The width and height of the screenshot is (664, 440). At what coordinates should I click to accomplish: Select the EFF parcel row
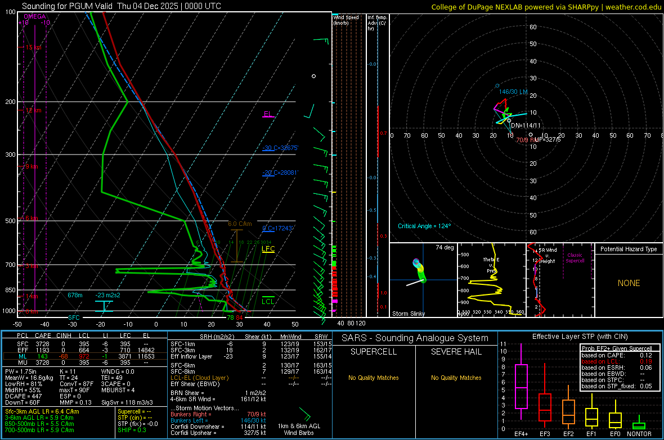[x=85, y=350]
